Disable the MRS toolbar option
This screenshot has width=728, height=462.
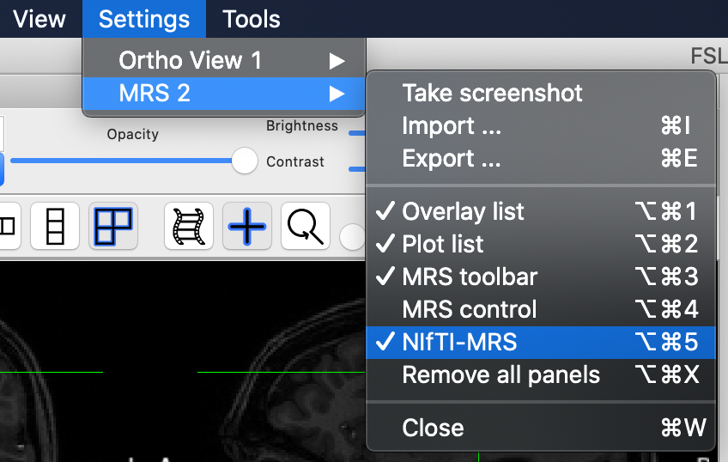470,277
